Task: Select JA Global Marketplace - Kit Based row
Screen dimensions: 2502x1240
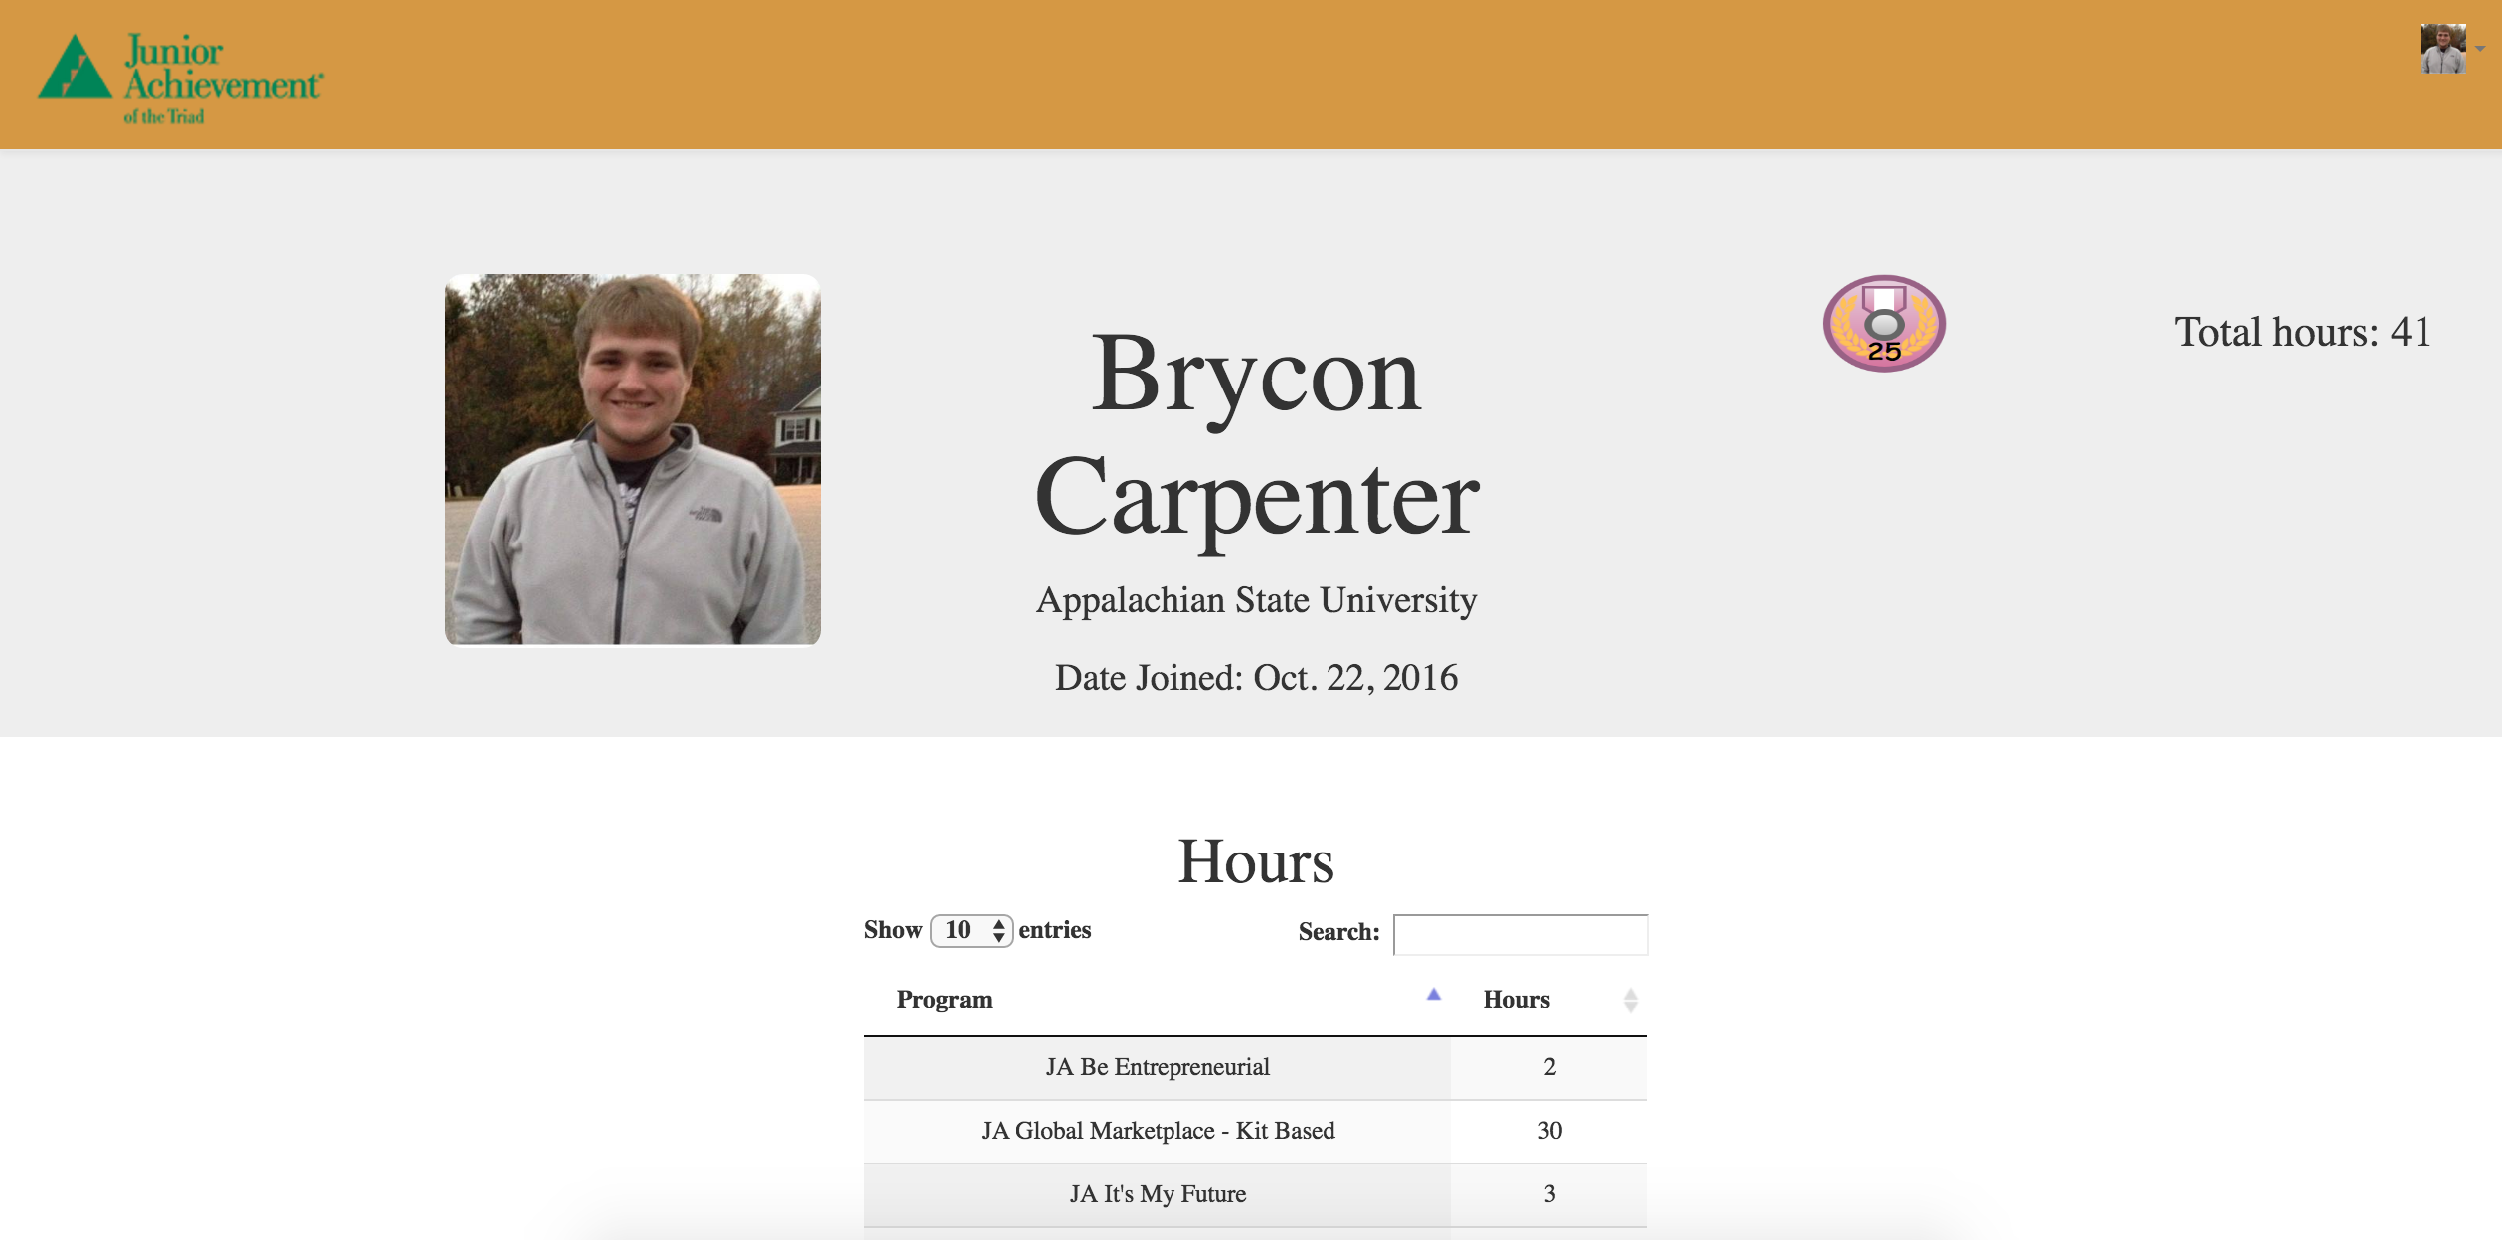Action: pyautogui.click(x=1157, y=1131)
